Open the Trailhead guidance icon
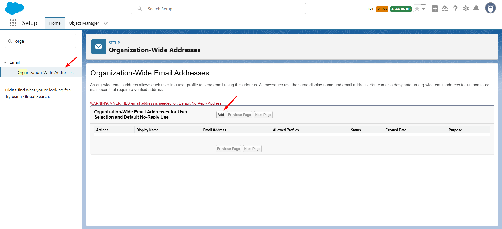This screenshot has width=502, height=229. pyautogui.click(x=445, y=9)
